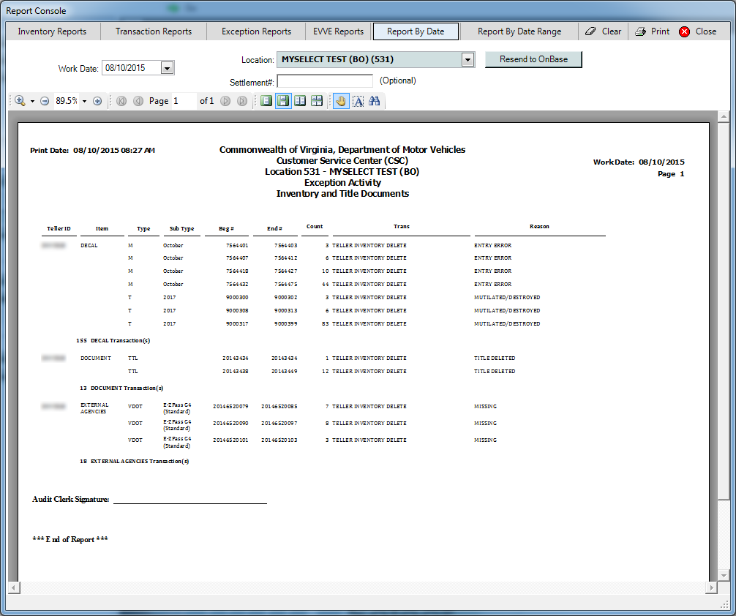This screenshot has height=616, width=736.
Task: Activate the text selection tool icon
Action: pyautogui.click(x=358, y=101)
